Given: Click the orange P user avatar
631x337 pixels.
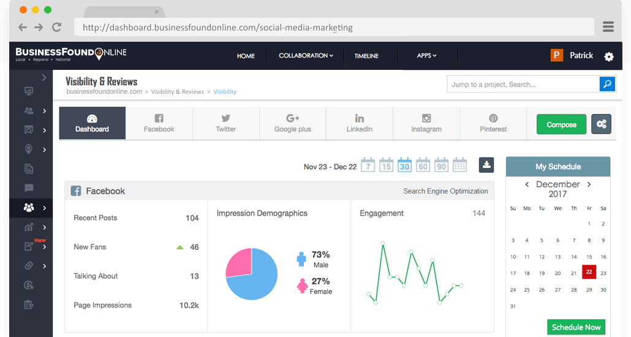Looking at the screenshot, I should click(556, 55).
